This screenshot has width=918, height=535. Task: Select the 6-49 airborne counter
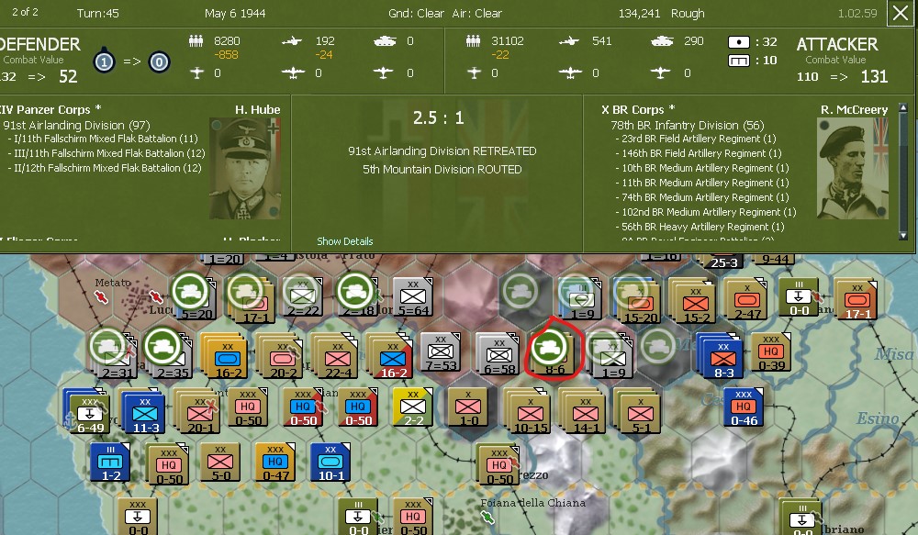coord(88,411)
